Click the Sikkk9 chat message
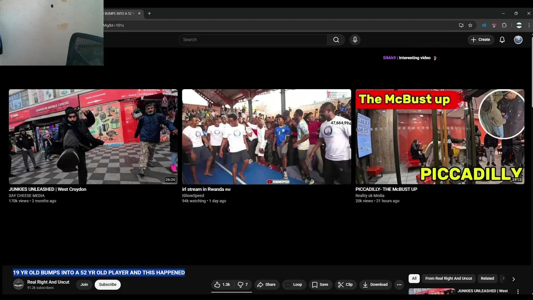The height and width of the screenshot is (300, 533). pyautogui.click(x=410, y=58)
